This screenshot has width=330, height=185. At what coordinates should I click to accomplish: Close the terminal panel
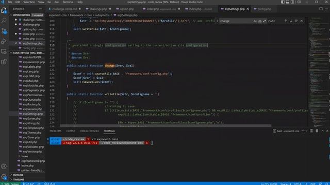[x=327, y=131]
